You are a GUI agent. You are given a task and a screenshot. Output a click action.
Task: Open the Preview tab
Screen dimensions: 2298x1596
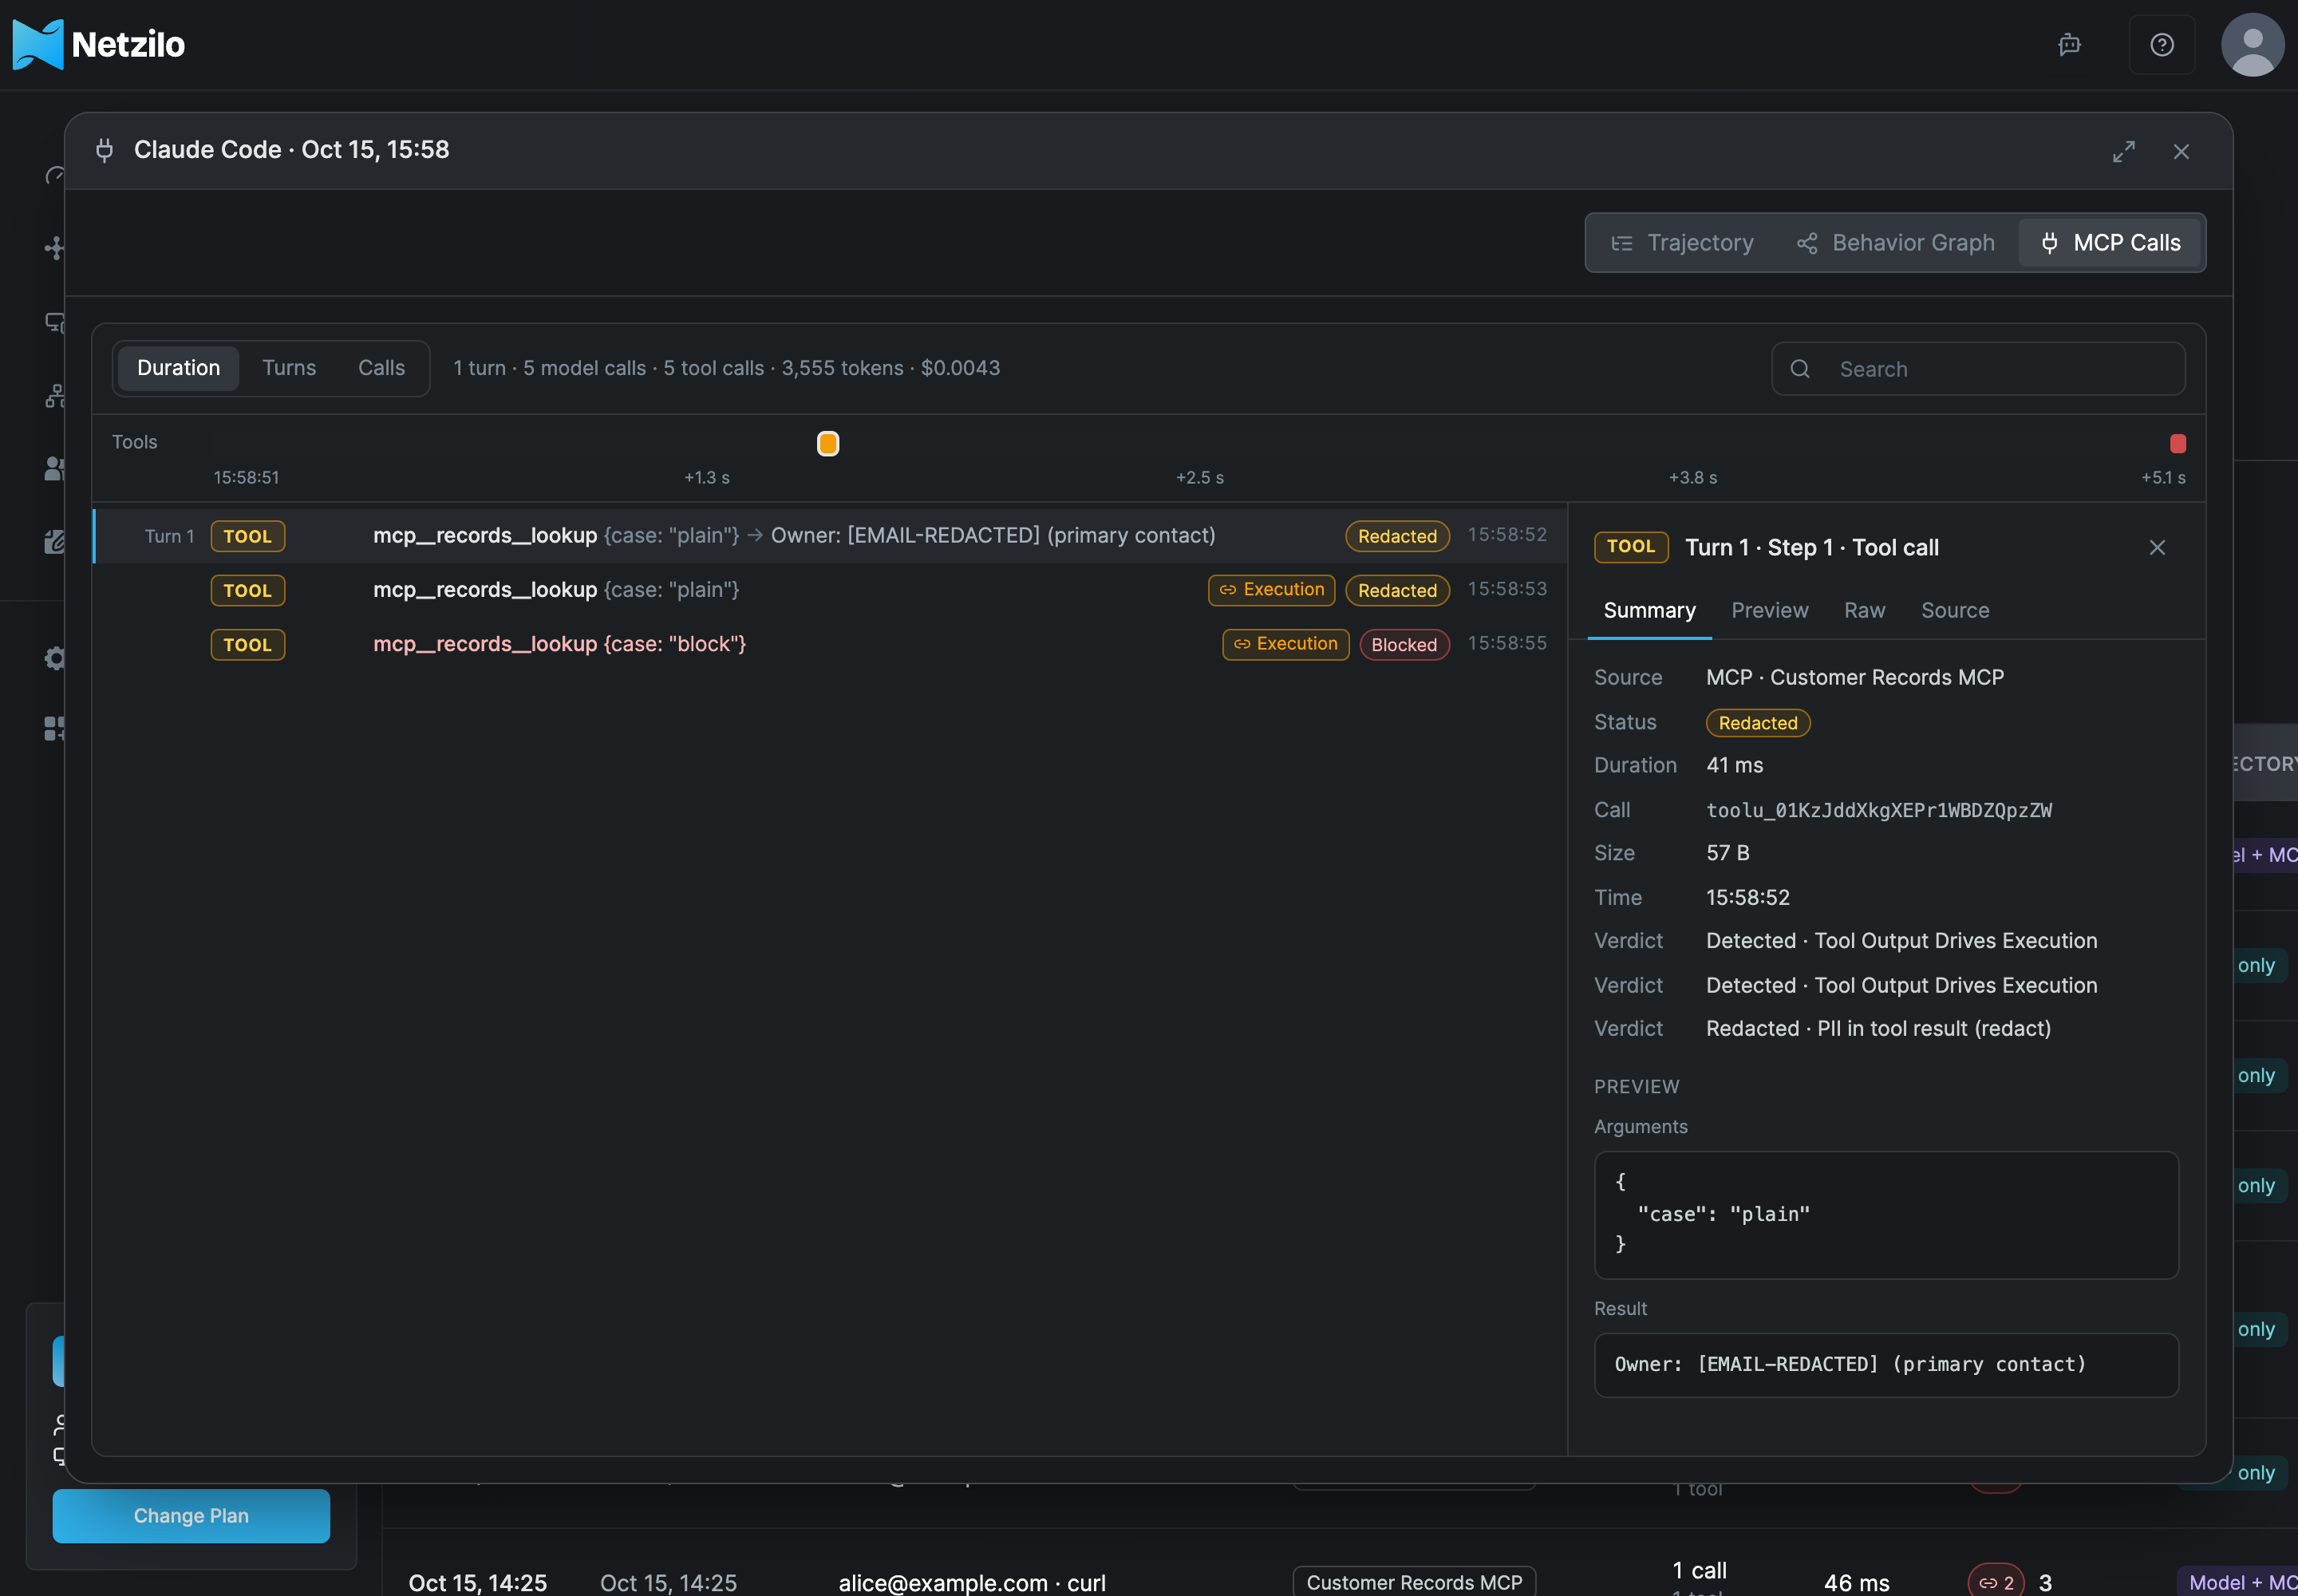(x=1769, y=610)
